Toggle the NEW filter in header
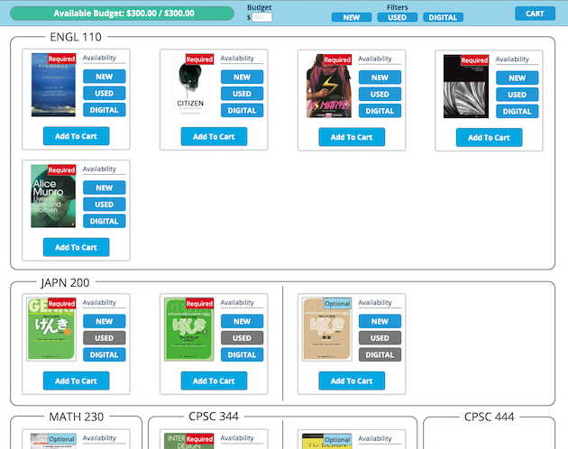This screenshot has width=568, height=449. point(352,17)
